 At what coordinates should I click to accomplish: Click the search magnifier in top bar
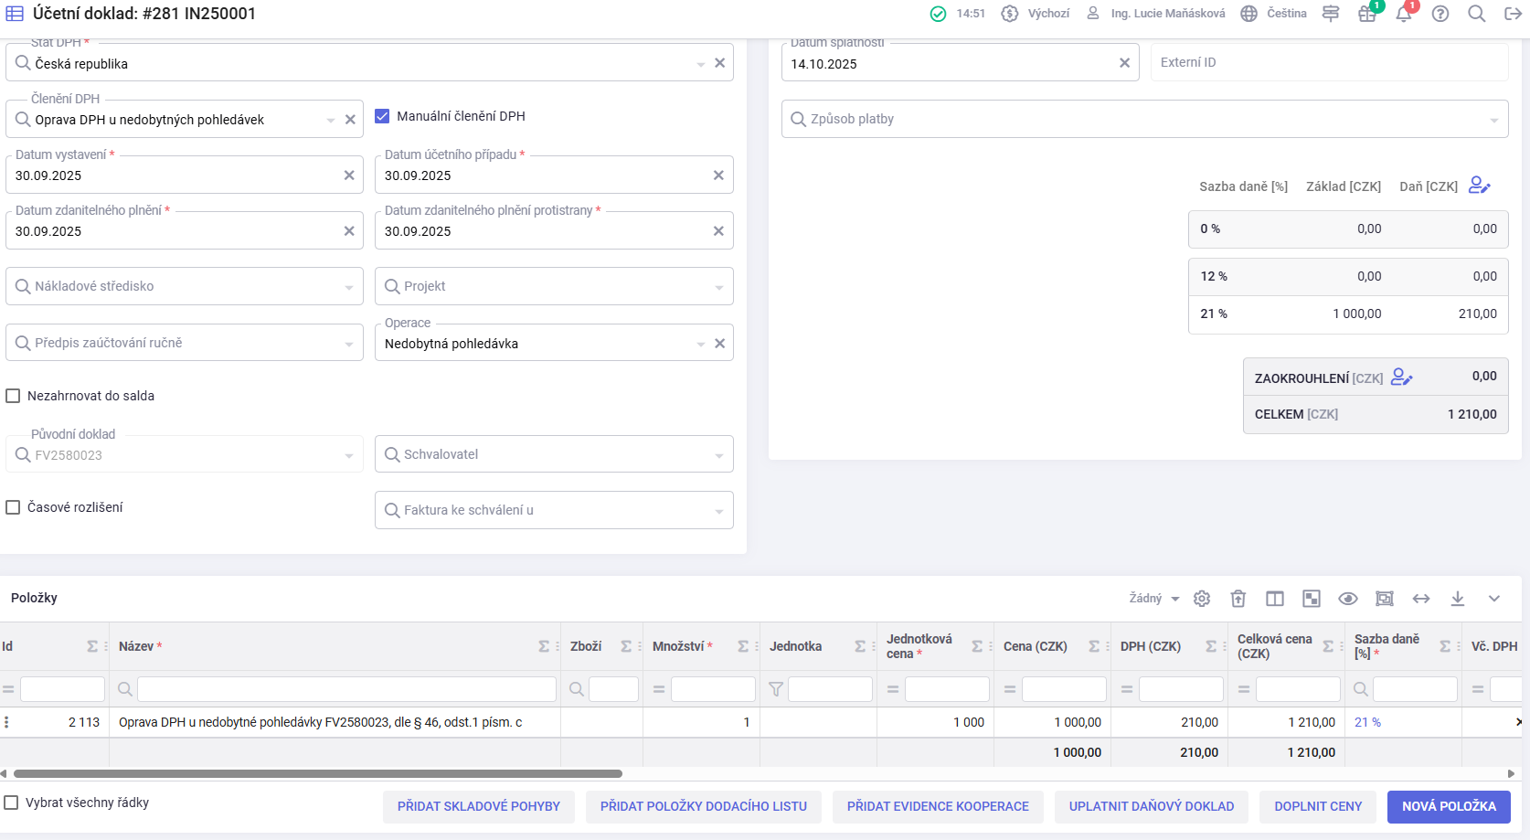1476,14
